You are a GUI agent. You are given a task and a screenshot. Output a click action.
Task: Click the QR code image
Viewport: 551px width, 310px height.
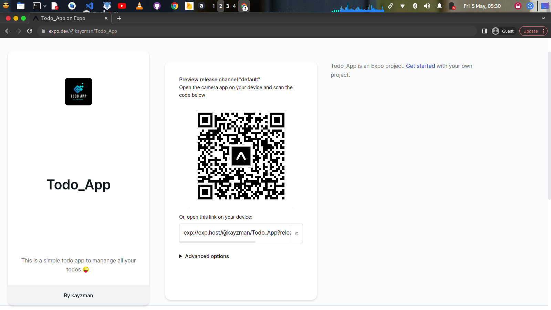(241, 156)
